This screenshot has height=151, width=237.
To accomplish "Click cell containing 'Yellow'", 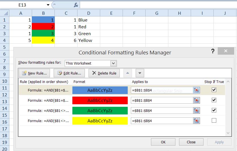I will point(89,40).
